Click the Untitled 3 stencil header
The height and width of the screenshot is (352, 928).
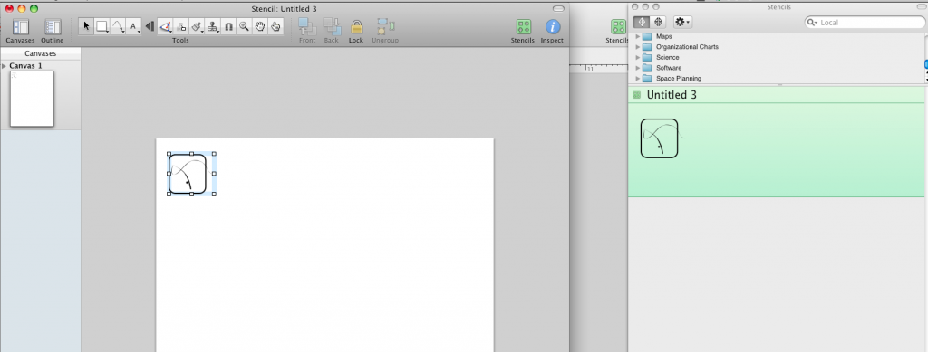tap(776, 94)
